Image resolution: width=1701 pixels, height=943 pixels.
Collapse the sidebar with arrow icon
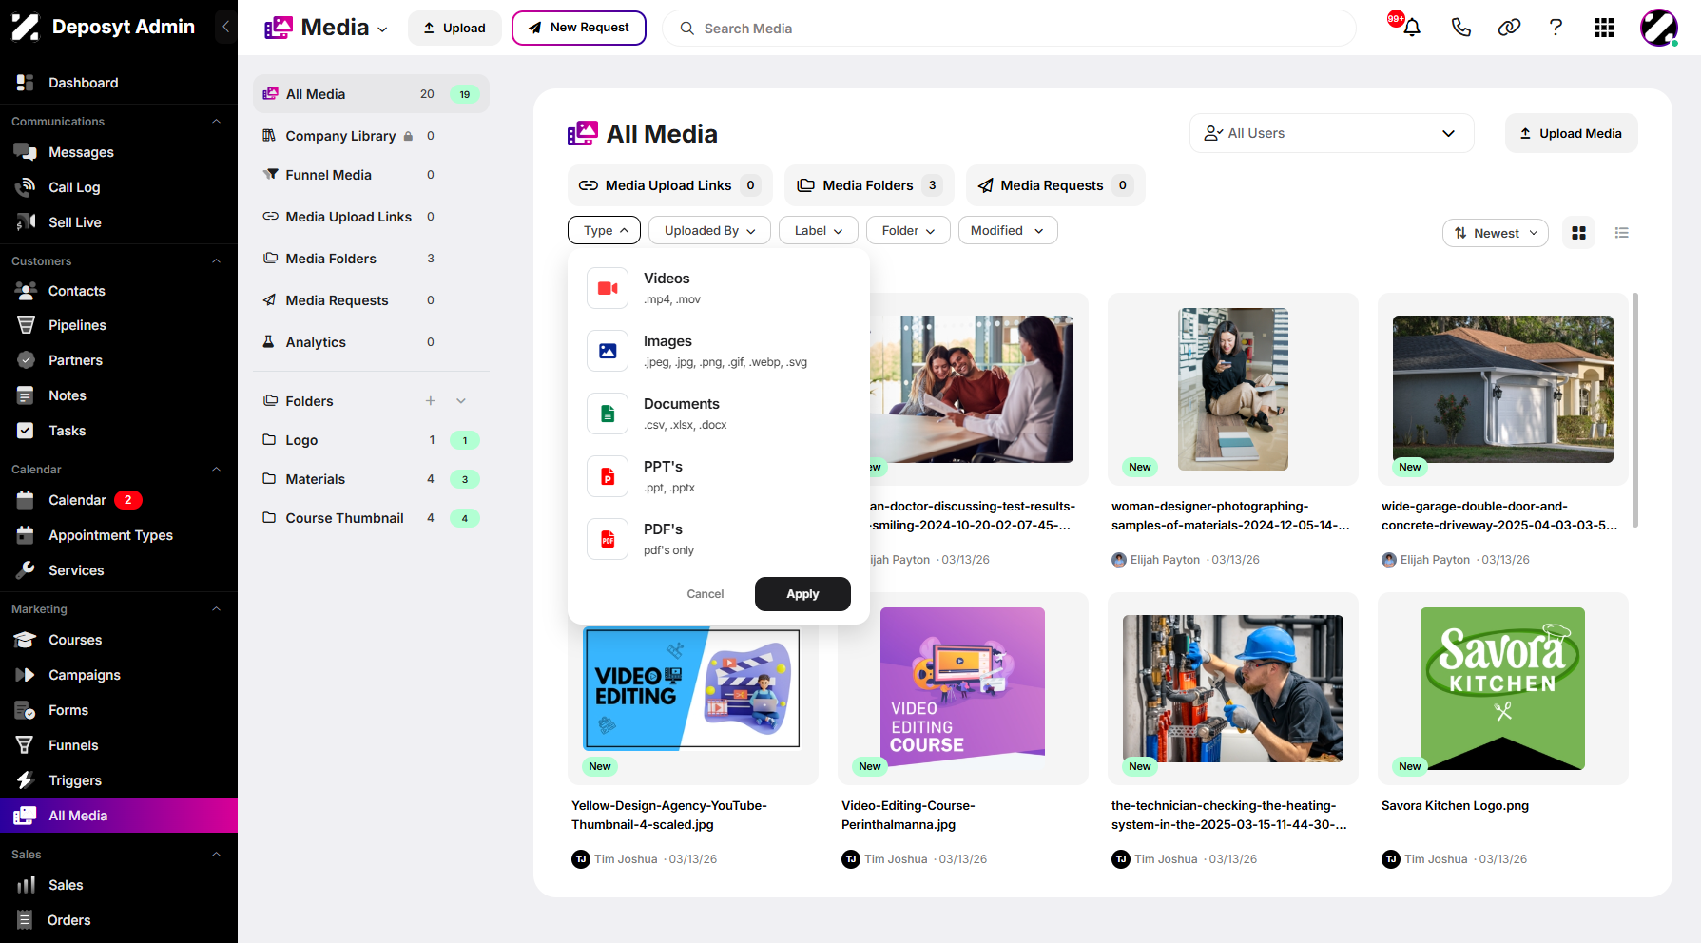point(225,27)
